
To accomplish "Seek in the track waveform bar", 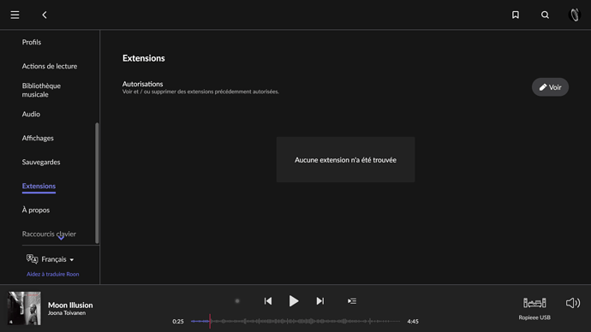I will pyautogui.click(x=295, y=322).
